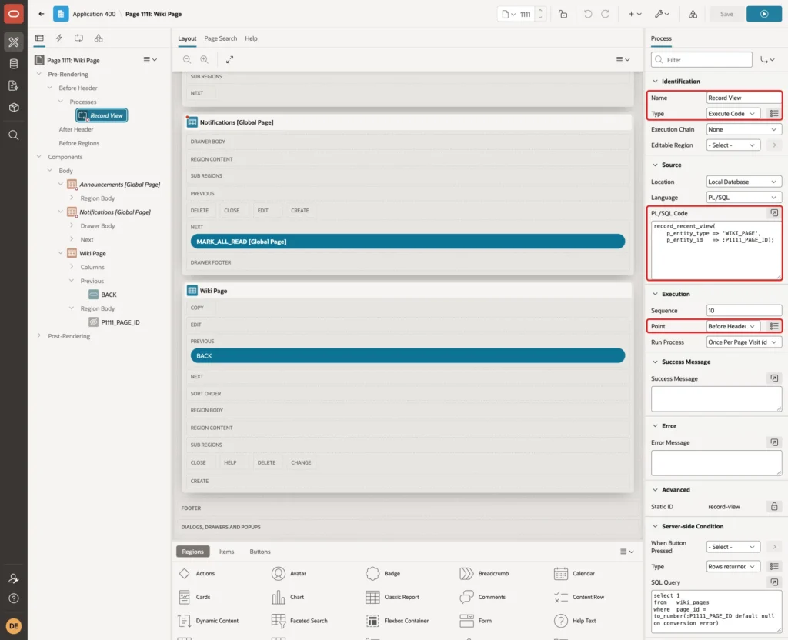Open the Execution Chain dropdown
This screenshot has width=788, height=640.
point(744,129)
